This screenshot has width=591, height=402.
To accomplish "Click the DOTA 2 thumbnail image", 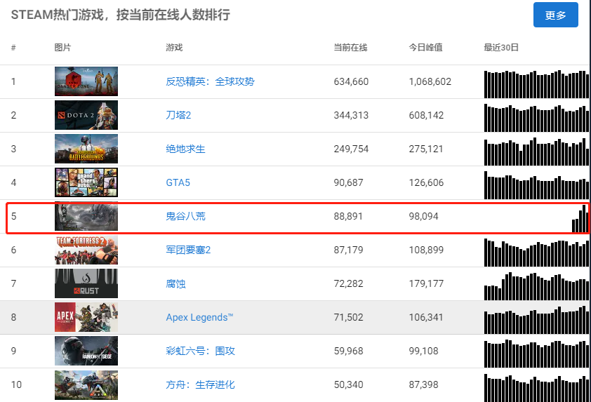I will (x=86, y=115).
